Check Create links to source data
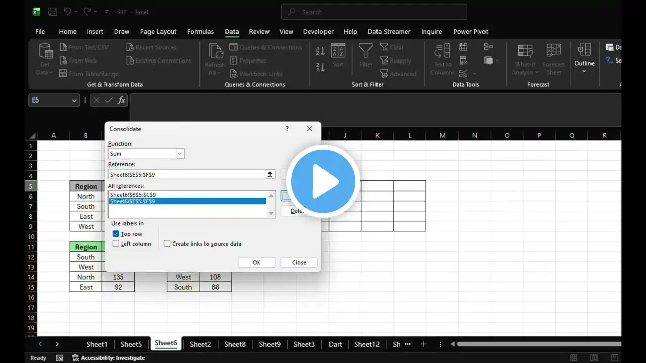 pyautogui.click(x=167, y=244)
